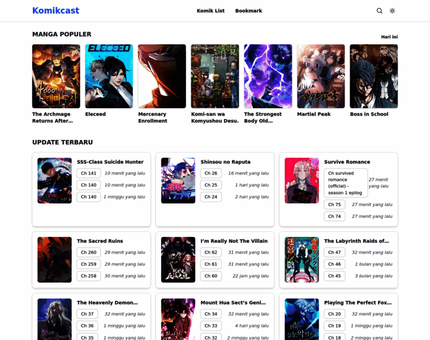The image size is (430, 340).
Task: Open the search icon in header
Action: (379, 11)
